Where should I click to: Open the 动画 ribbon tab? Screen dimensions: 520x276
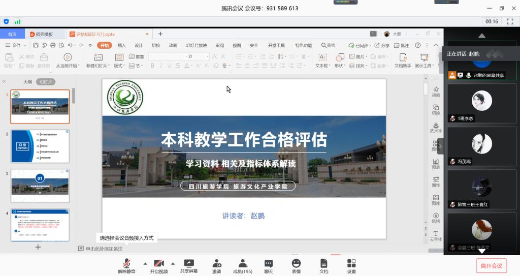[173, 45]
